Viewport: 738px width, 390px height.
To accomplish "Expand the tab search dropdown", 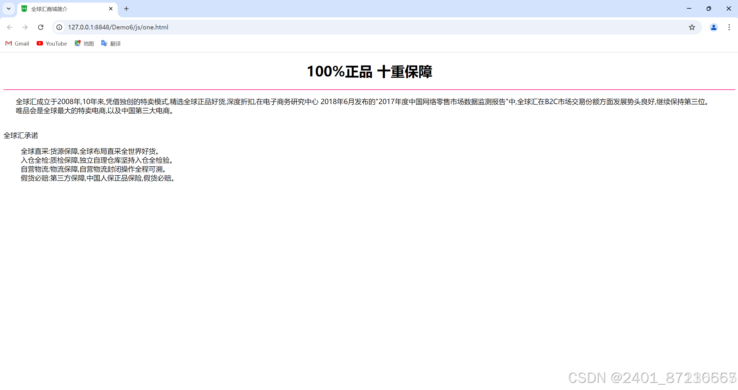I will coord(9,9).
